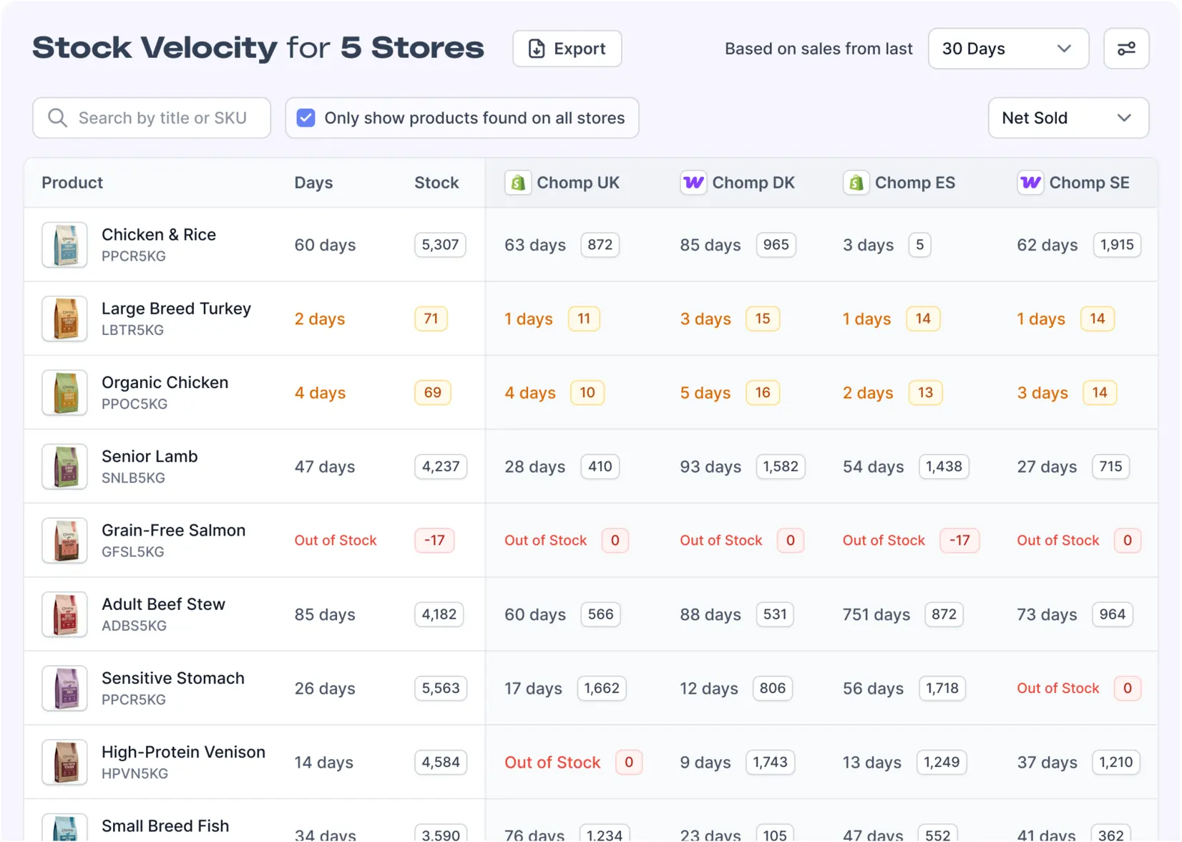Viewport: 1182px width, 842px height.
Task: Click the 'Days' column header
Action: 313,183
